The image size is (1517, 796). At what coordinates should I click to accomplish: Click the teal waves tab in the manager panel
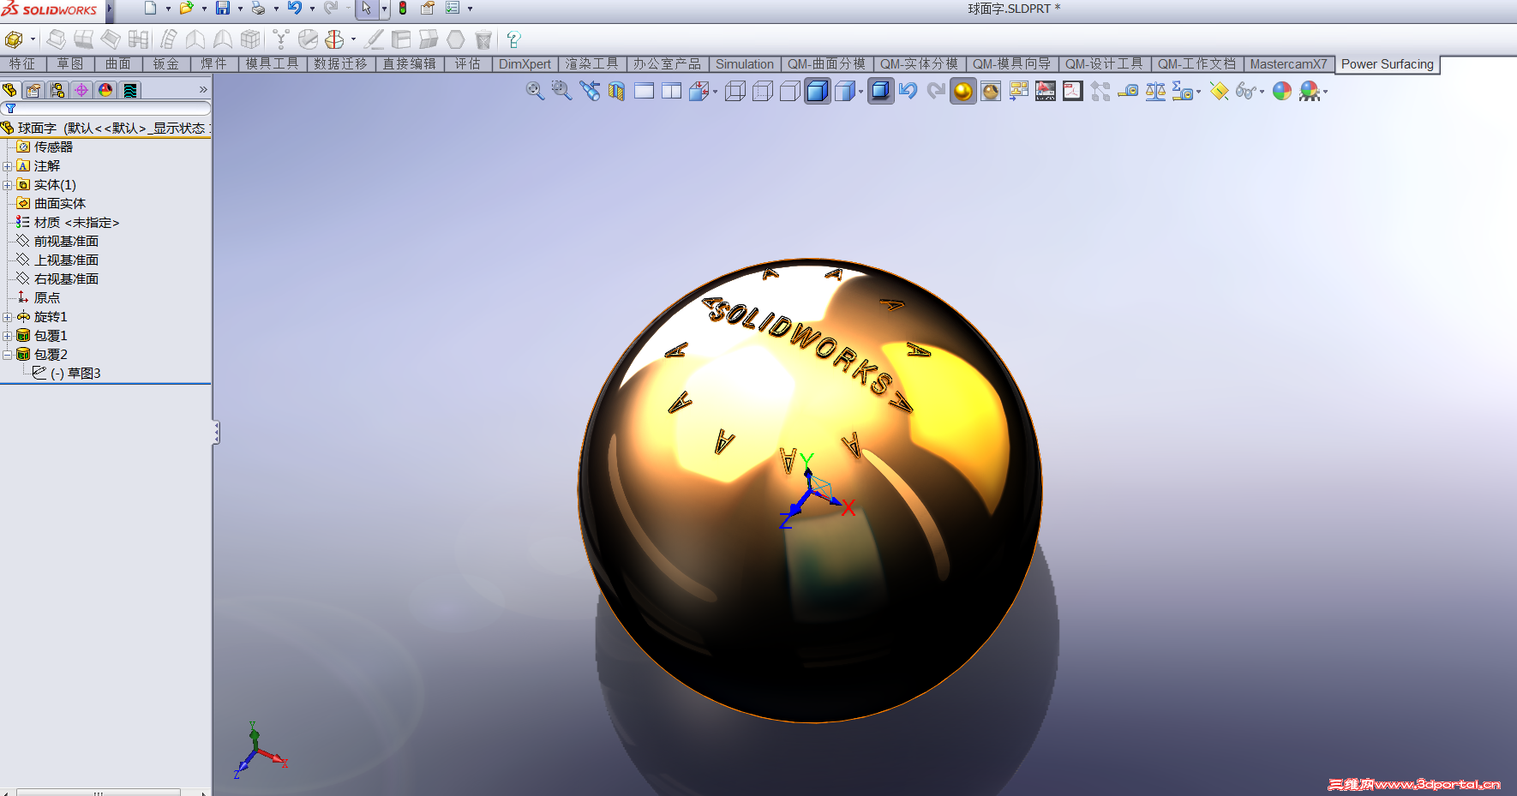click(129, 90)
